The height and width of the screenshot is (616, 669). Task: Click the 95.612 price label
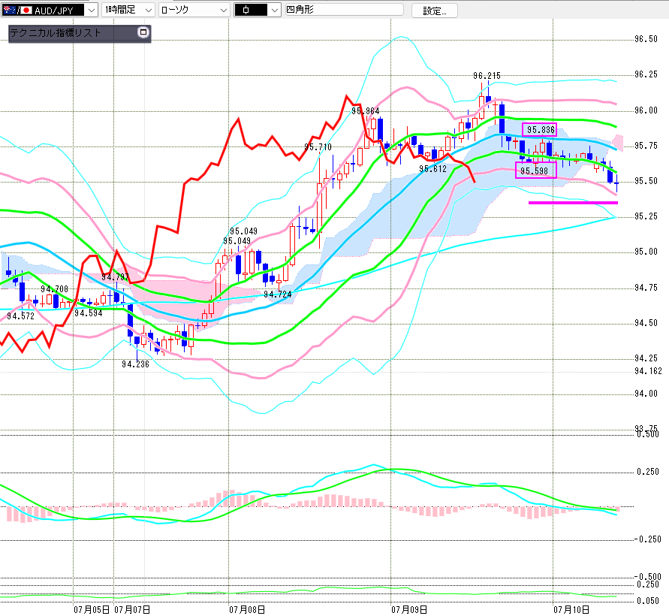(x=432, y=169)
